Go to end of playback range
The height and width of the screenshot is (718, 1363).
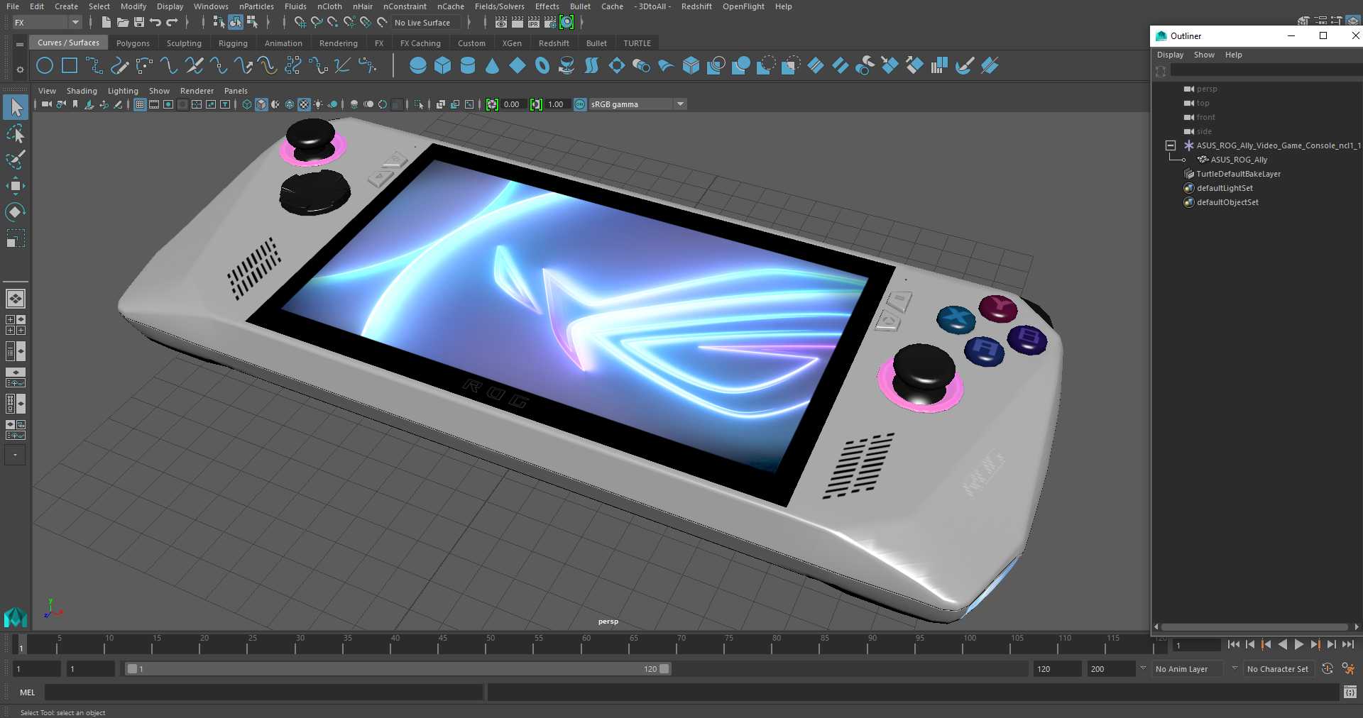point(1347,644)
